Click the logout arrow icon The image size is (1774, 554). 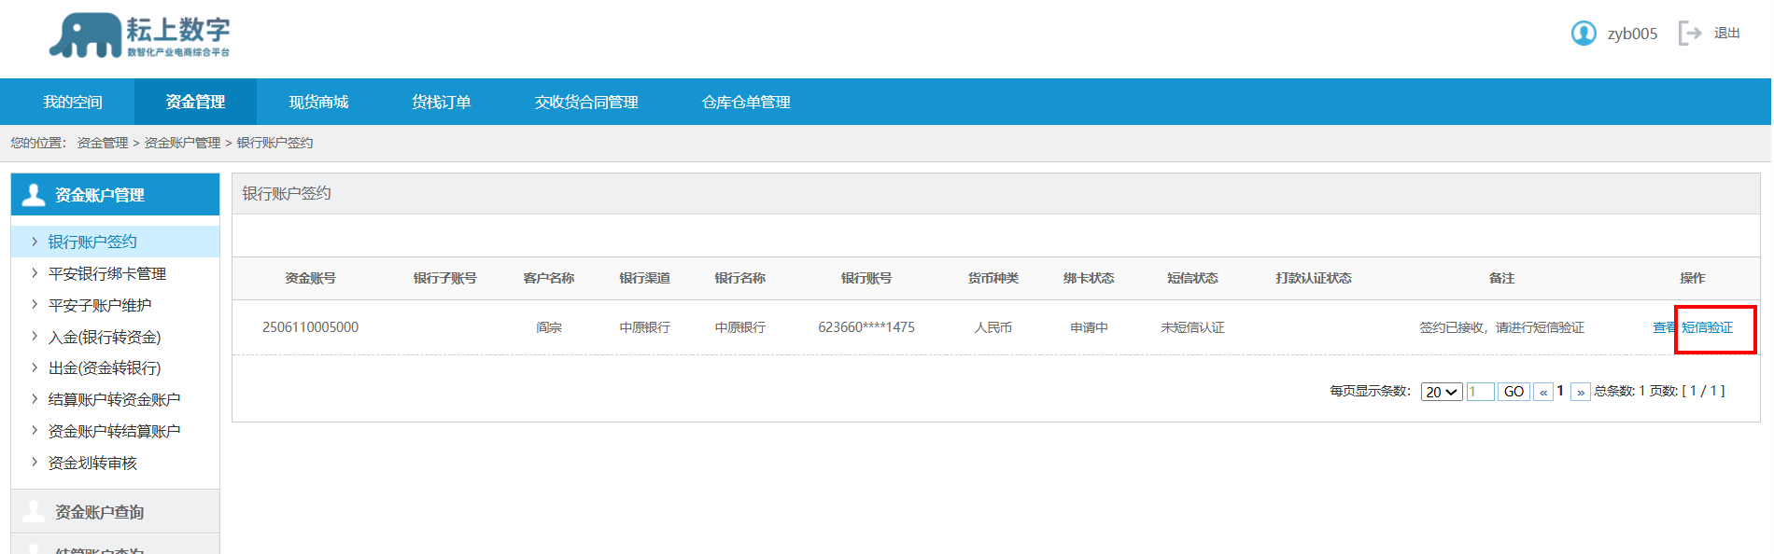point(1690,34)
